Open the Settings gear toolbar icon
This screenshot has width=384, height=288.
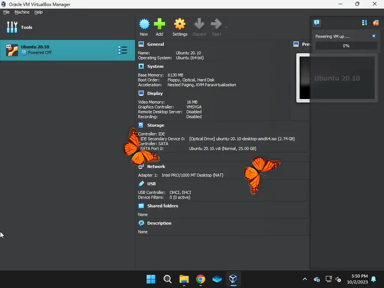click(x=180, y=24)
